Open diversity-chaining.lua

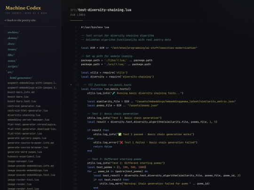click(x=24, y=115)
